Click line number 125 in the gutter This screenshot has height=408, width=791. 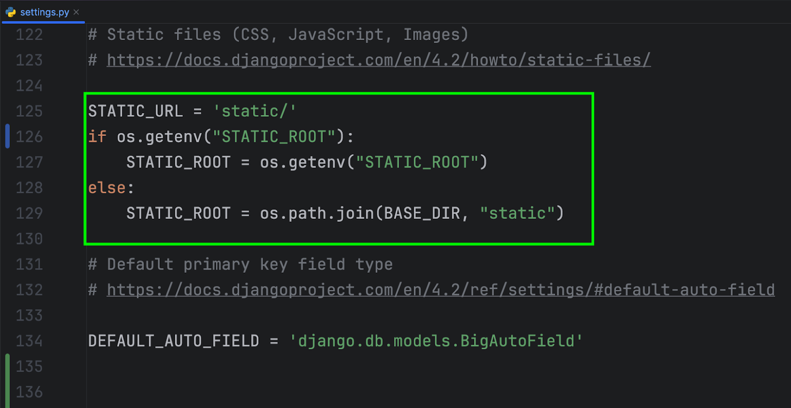[29, 111]
